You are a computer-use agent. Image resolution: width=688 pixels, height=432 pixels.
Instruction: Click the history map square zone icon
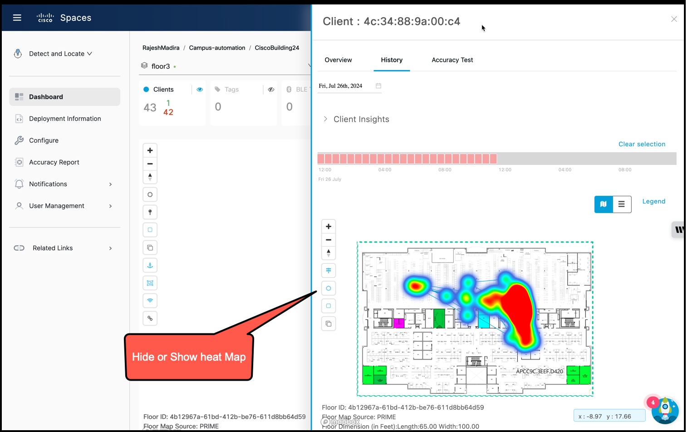pyautogui.click(x=329, y=306)
